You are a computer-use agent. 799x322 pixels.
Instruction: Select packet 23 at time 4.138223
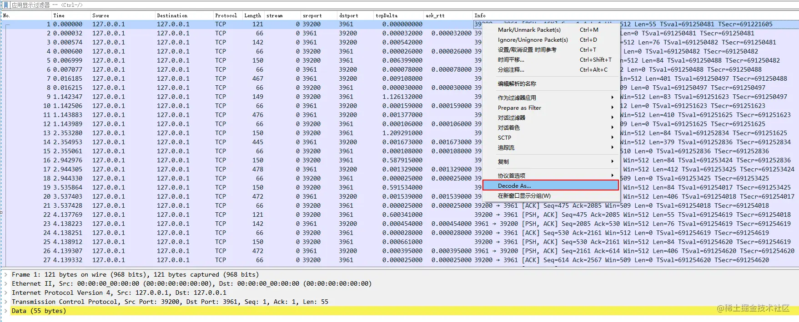(x=400, y=224)
